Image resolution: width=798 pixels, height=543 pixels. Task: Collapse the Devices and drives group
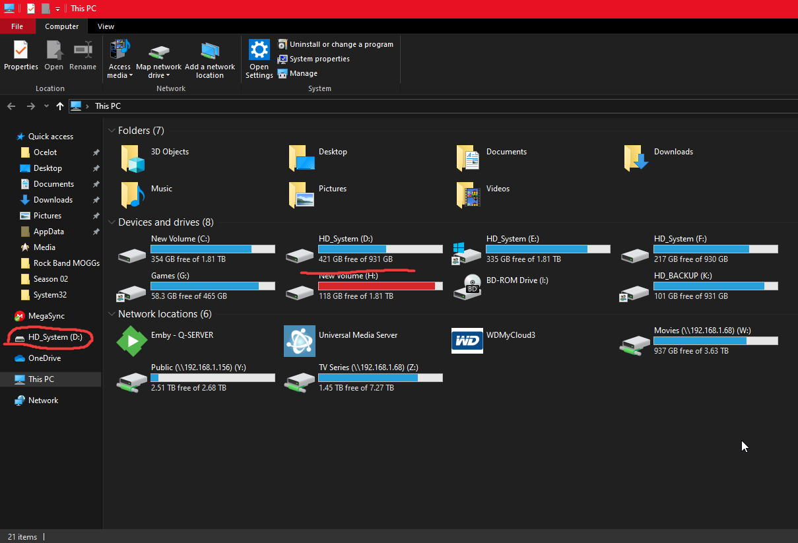pyautogui.click(x=112, y=222)
